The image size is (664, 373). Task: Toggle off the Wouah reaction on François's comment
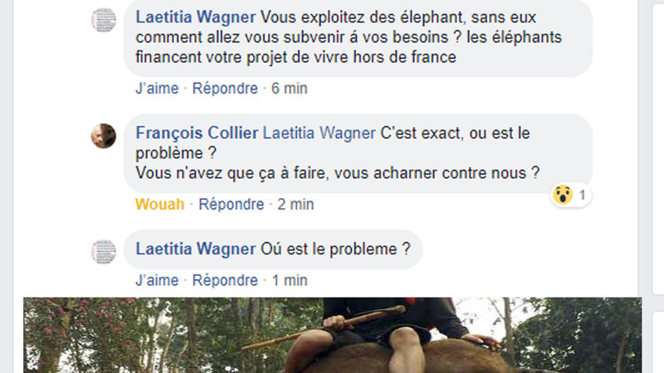[160, 204]
